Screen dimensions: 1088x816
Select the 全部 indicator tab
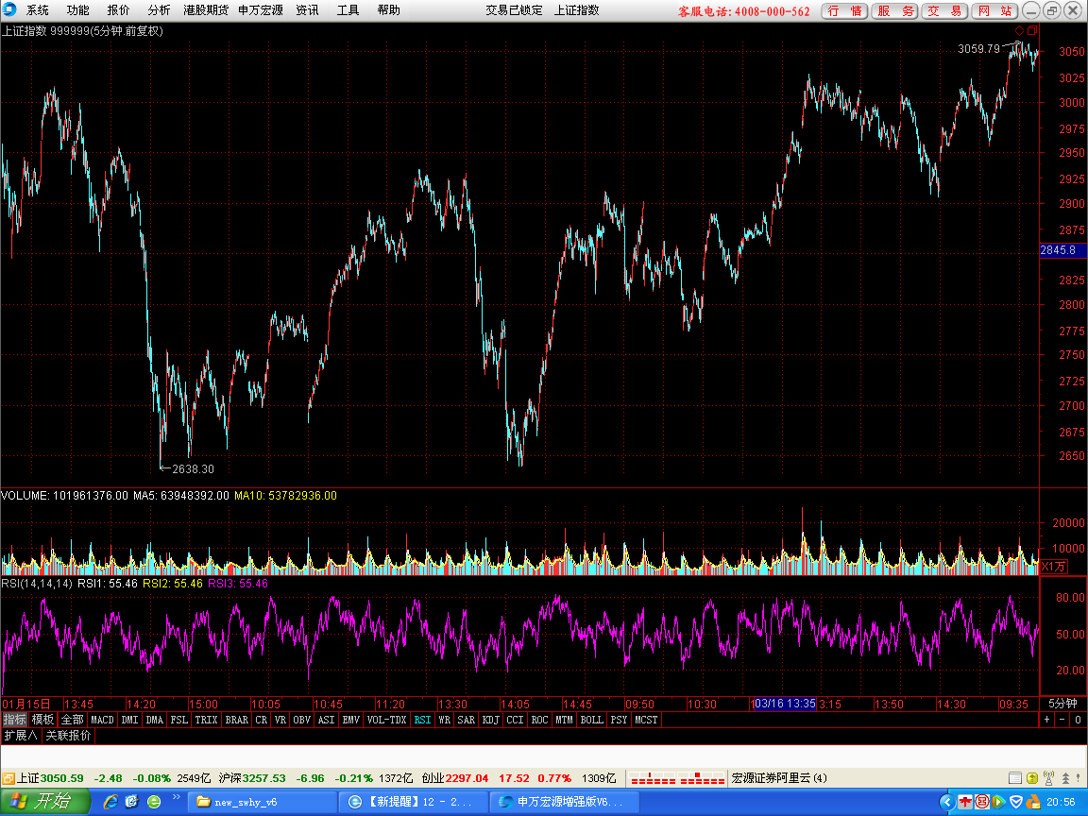(x=72, y=720)
